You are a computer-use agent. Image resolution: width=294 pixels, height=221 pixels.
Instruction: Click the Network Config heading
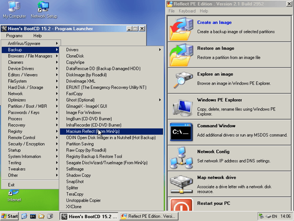213,151
